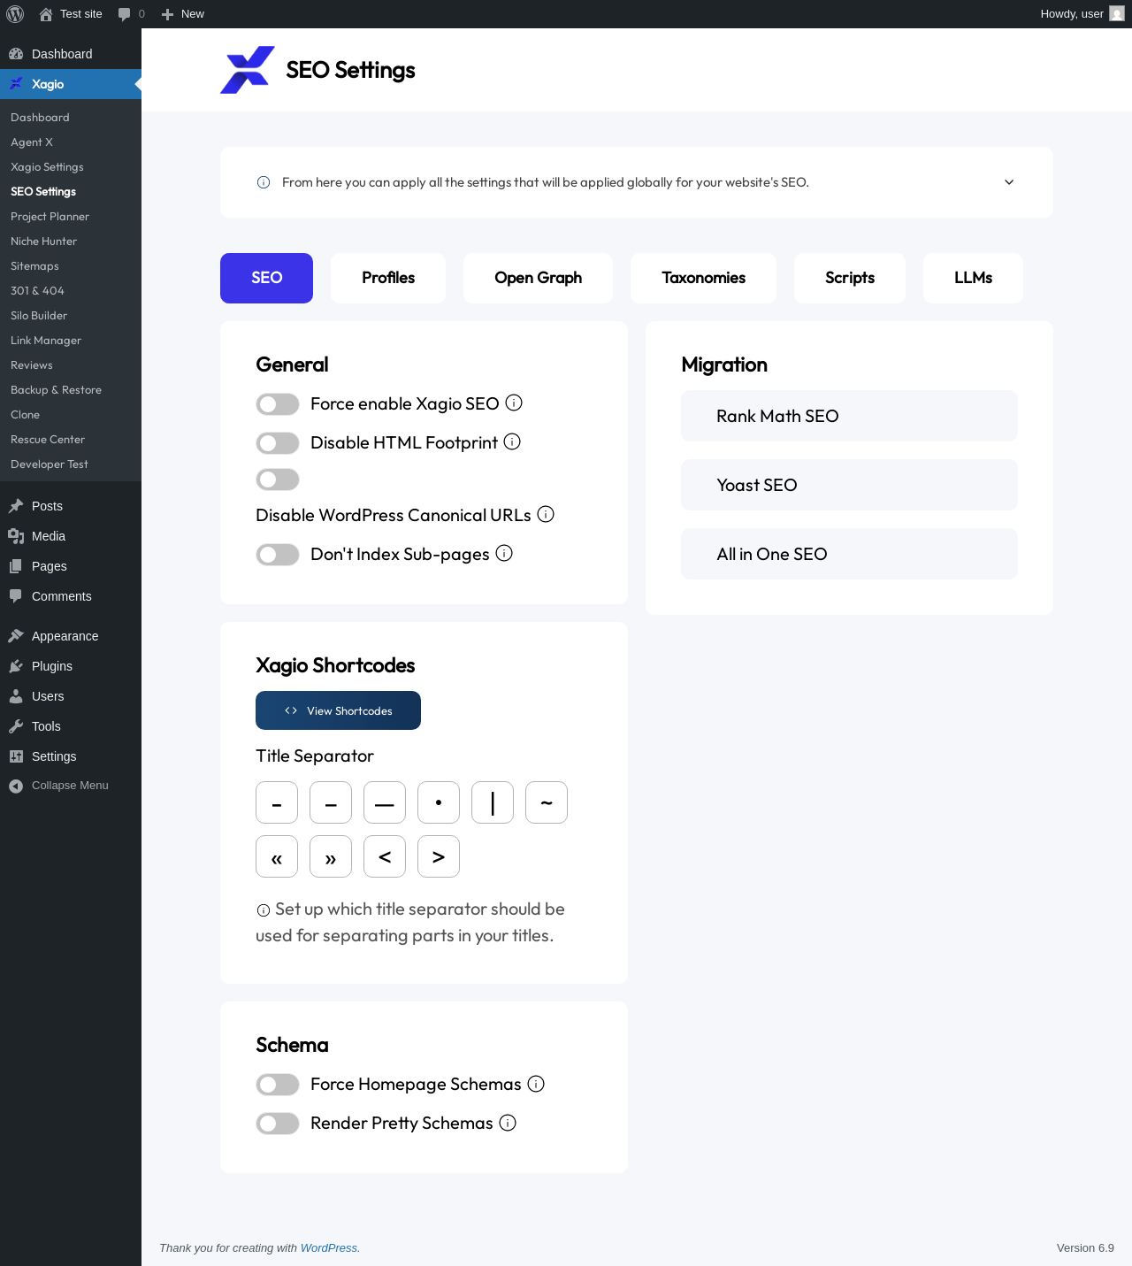The width and height of the screenshot is (1132, 1266).
Task: Expand the info notice with the chevron
Action: [x=1009, y=182]
